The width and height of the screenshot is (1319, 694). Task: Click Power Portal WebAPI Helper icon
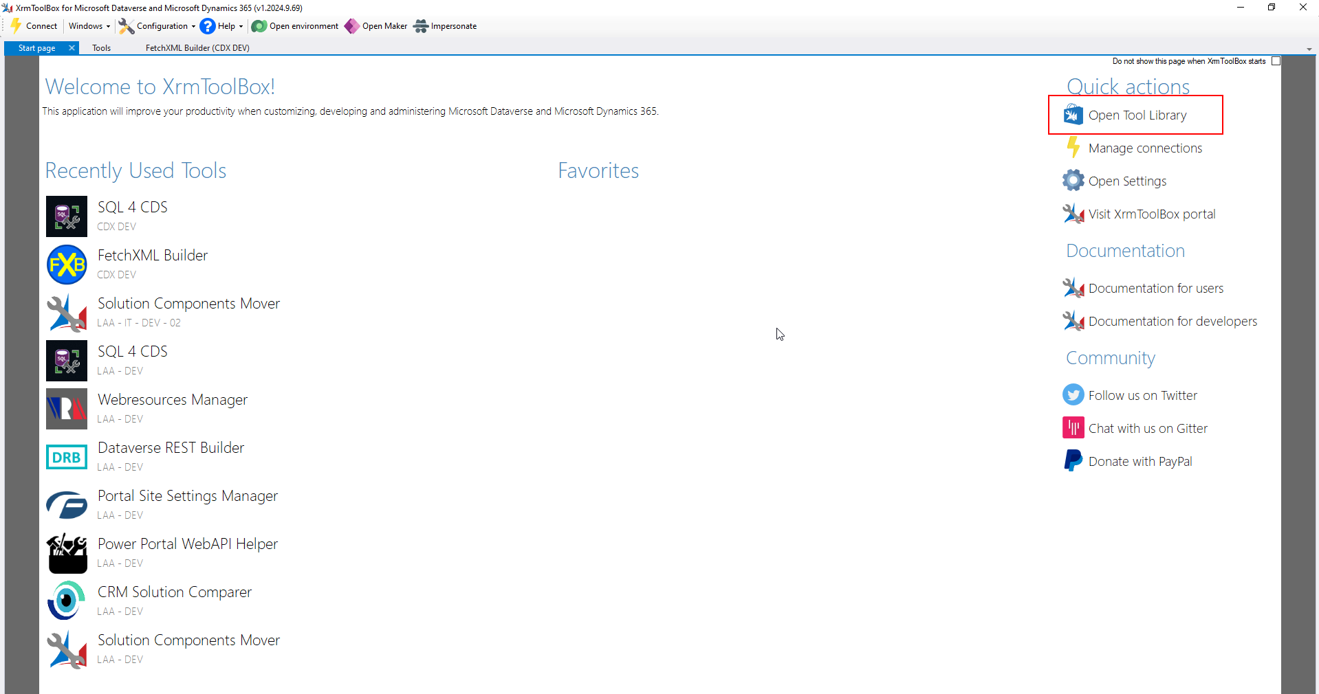(67, 553)
